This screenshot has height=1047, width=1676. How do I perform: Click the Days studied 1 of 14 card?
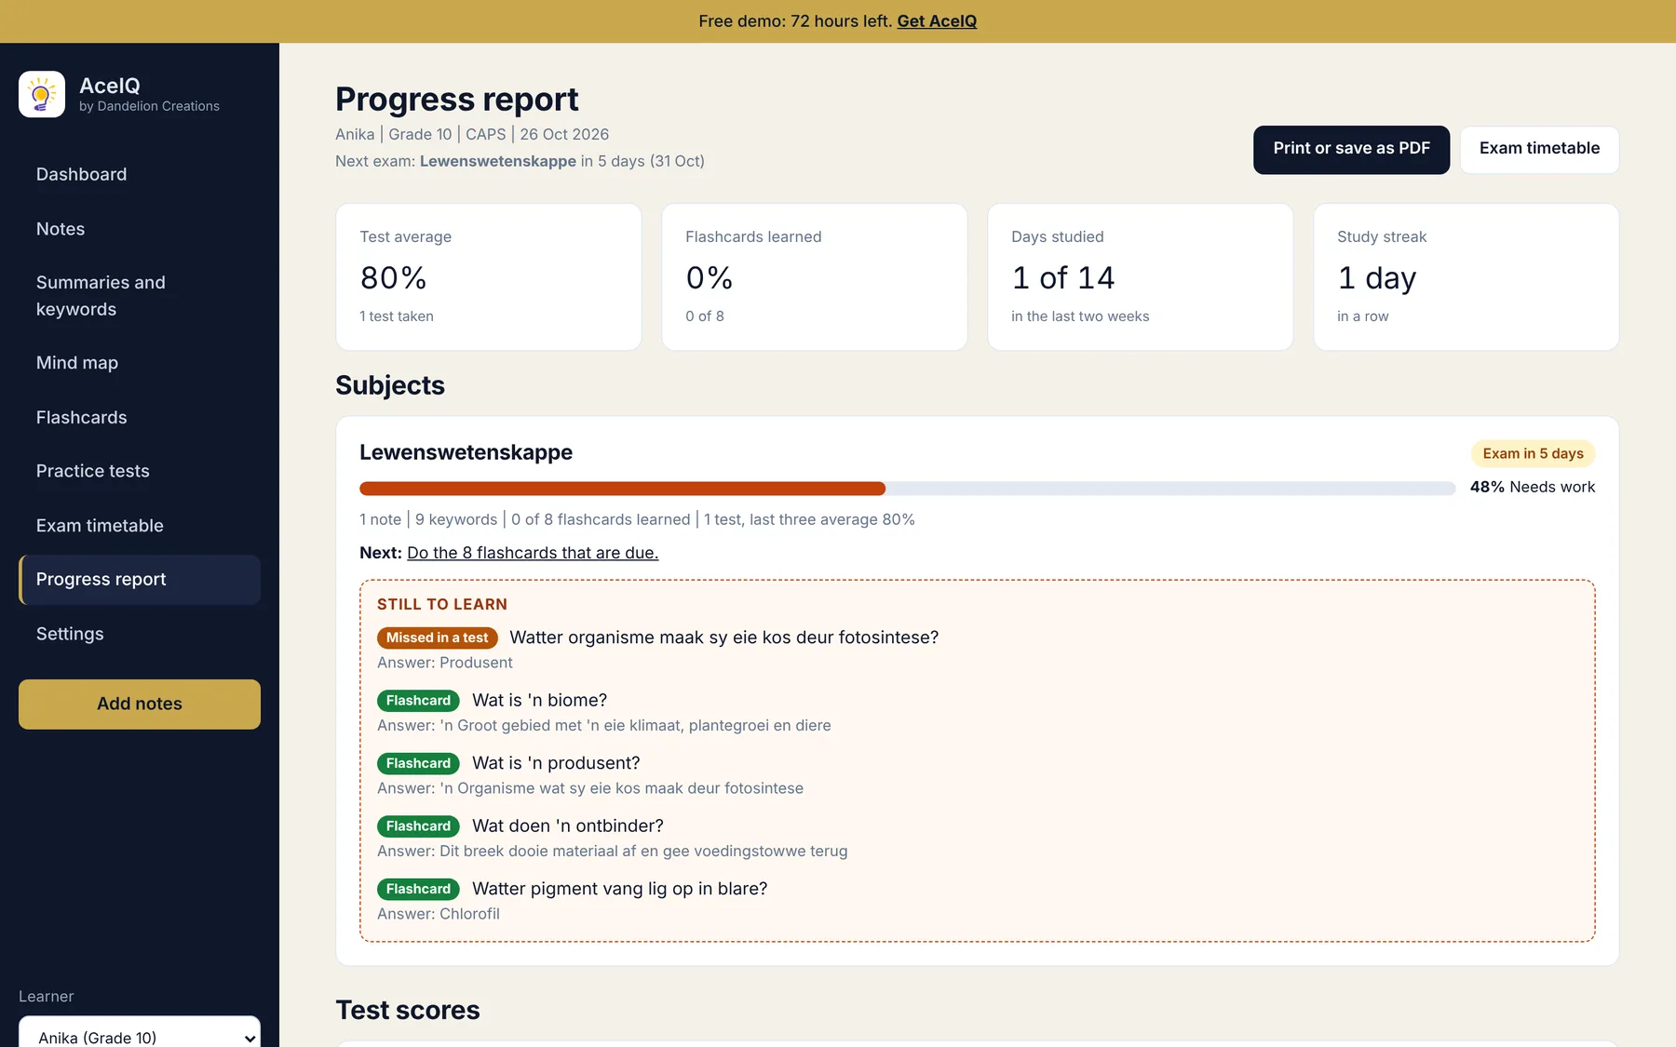click(1141, 276)
